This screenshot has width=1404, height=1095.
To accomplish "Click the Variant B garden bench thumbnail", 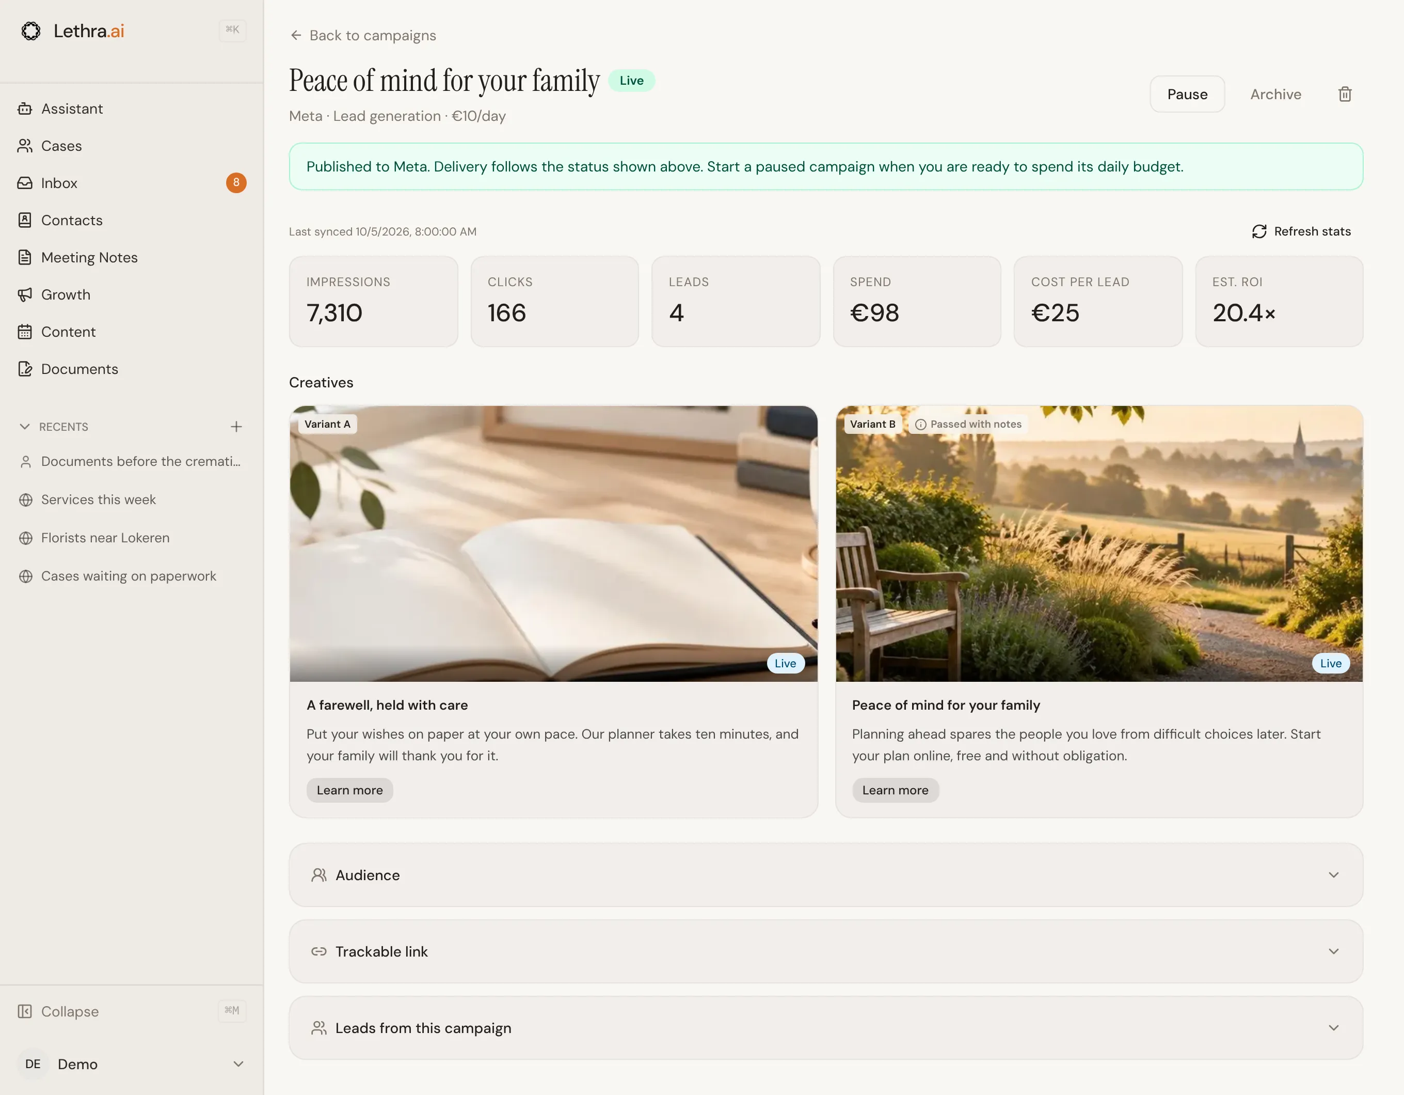I will [x=1099, y=544].
